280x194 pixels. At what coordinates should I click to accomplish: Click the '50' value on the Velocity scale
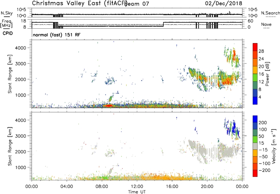(261, 136)
